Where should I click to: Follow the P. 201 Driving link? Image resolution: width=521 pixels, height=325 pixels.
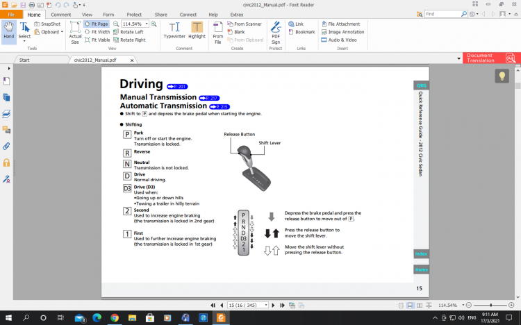[x=177, y=86]
